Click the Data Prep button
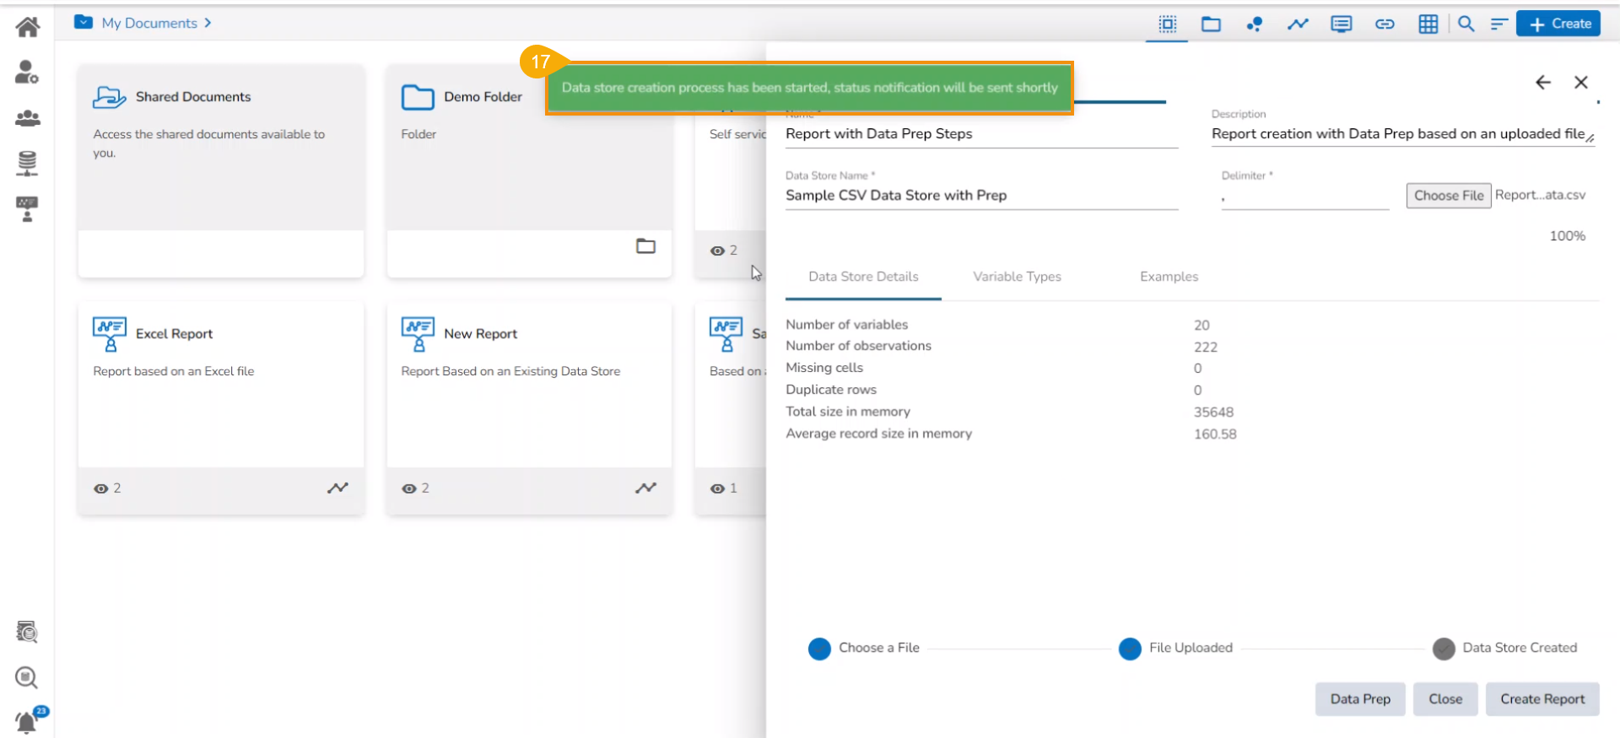The image size is (1620, 738). click(x=1359, y=699)
